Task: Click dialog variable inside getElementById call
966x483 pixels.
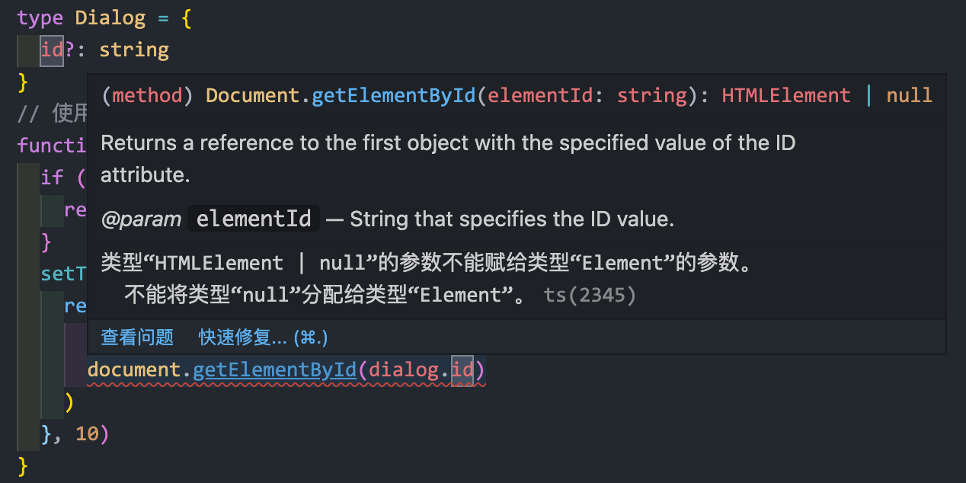Action: click(x=404, y=369)
